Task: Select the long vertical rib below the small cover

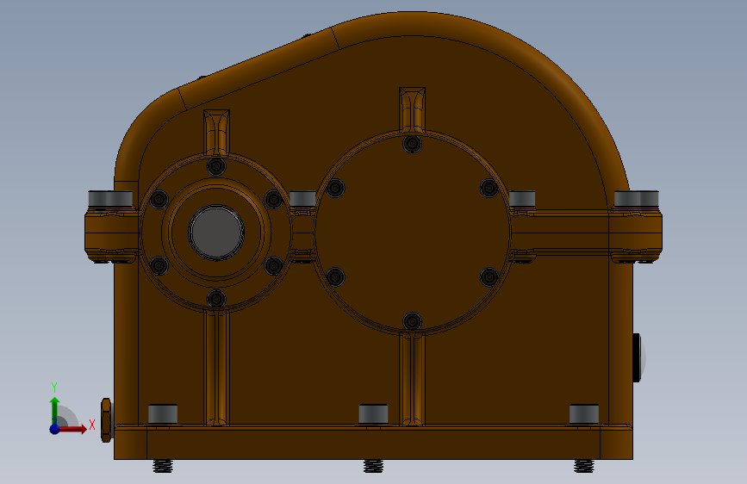Action: (217, 367)
